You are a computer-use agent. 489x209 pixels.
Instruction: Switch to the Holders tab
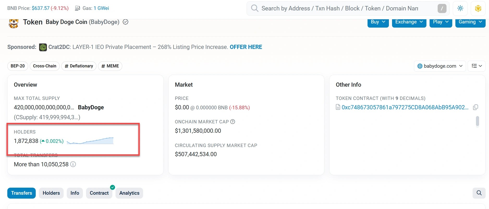51,193
